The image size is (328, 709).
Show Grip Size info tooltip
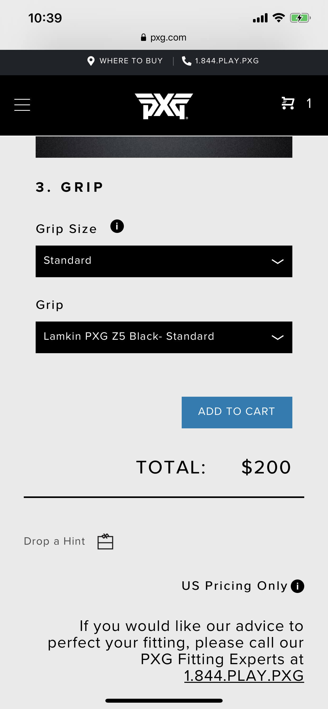pyautogui.click(x=117, y=226)
